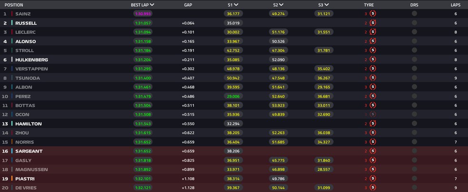468x192 pixels.
Task: Click Ocon's best lap 1:31.508
Action: (x=143, y=114)
